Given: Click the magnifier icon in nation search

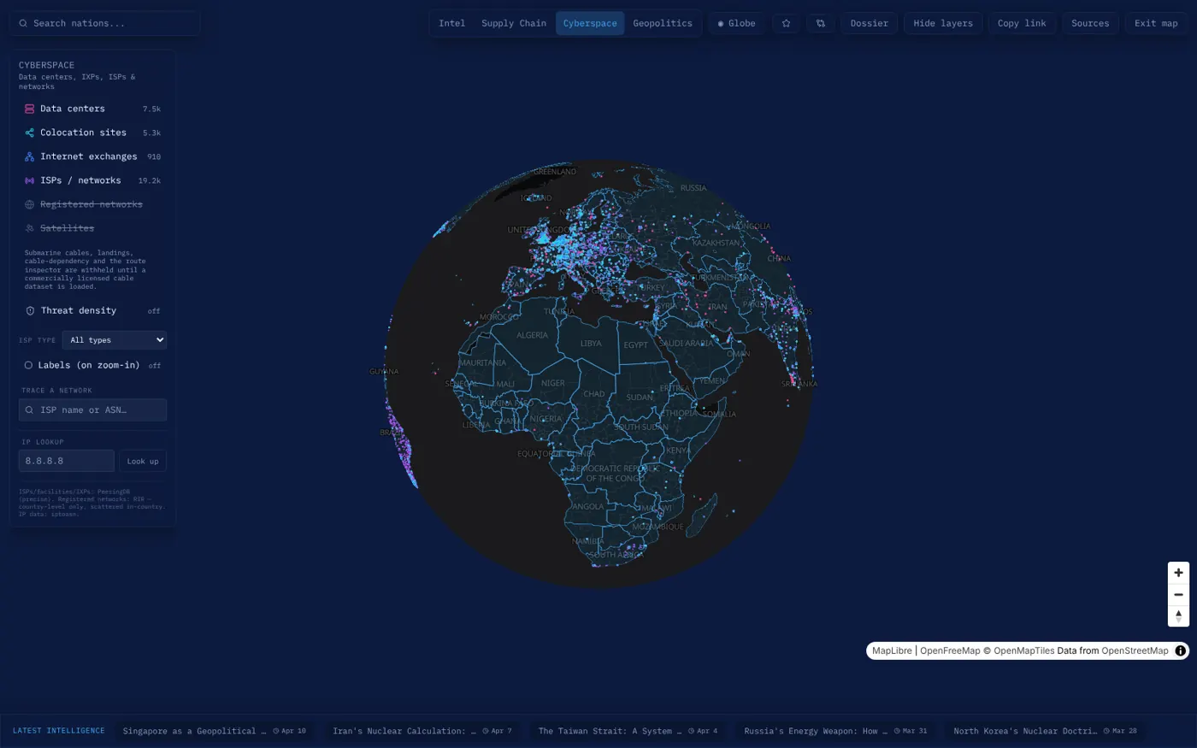Looking at the screenshot, I should point(23,23).
